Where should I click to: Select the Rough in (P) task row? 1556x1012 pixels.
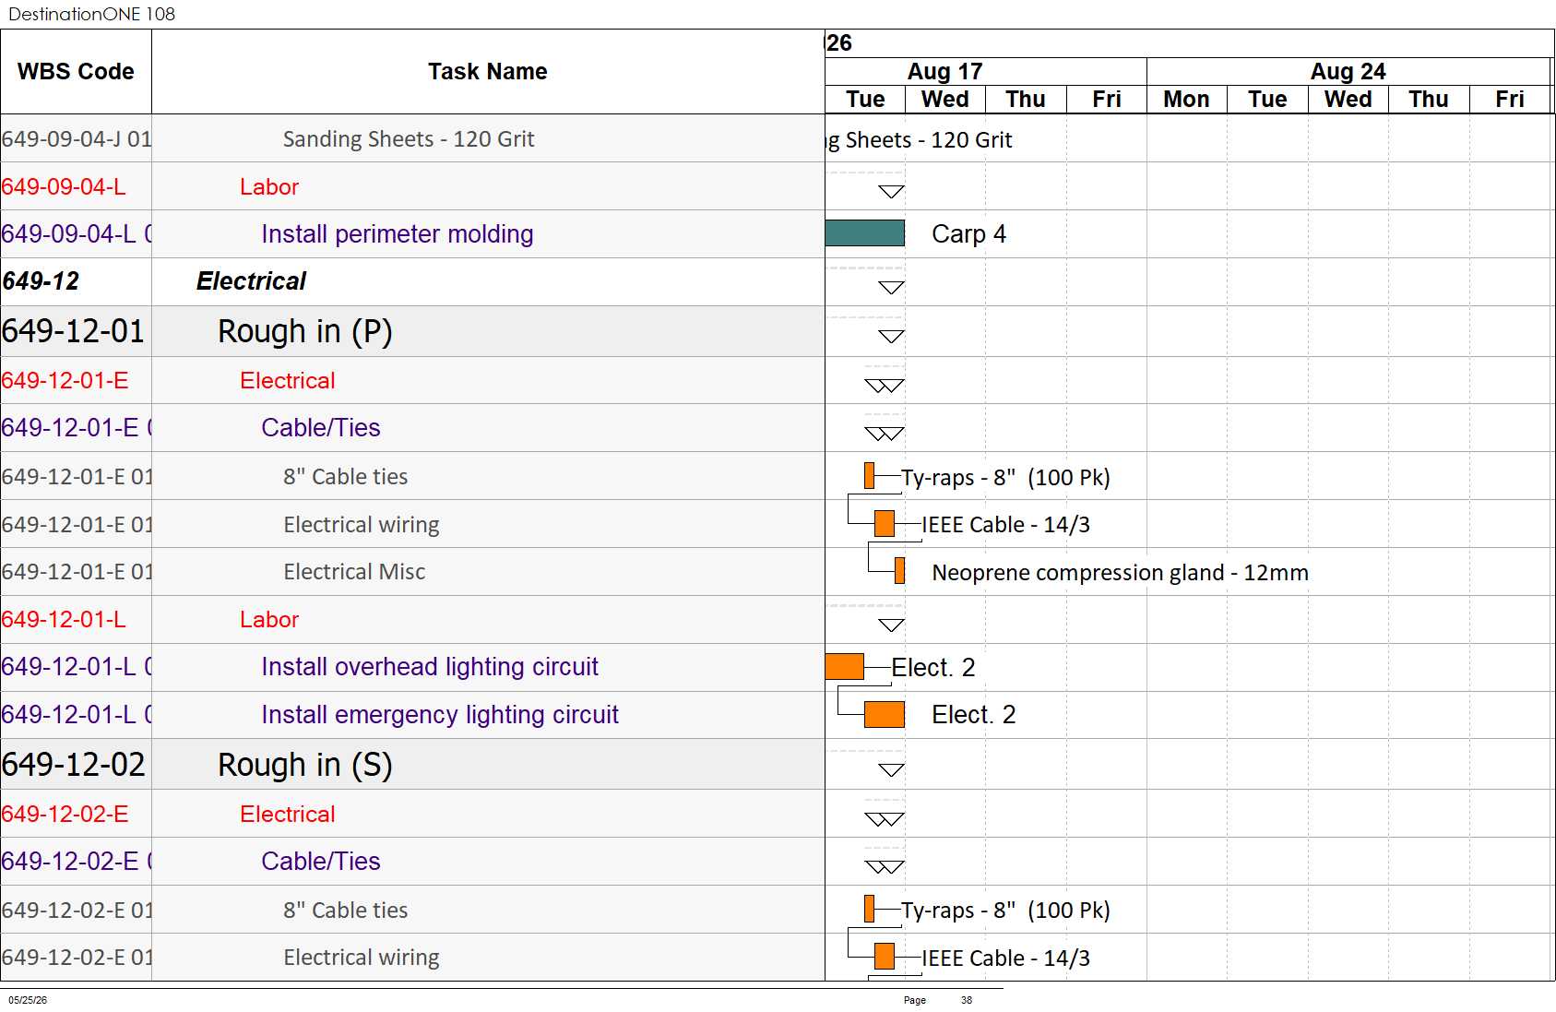(412, 331)
